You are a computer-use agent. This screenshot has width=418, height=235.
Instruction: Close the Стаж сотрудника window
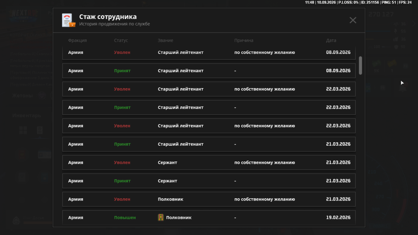(353, 20)
